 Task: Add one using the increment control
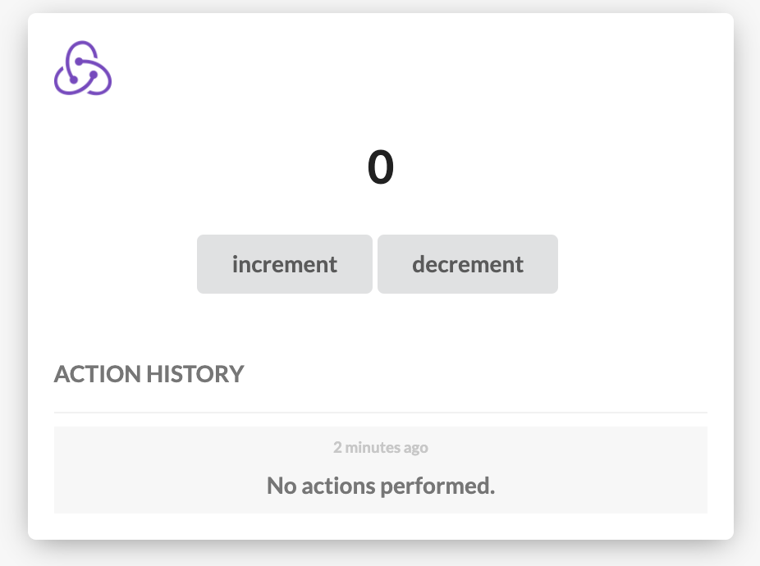[x=285, y=264]
